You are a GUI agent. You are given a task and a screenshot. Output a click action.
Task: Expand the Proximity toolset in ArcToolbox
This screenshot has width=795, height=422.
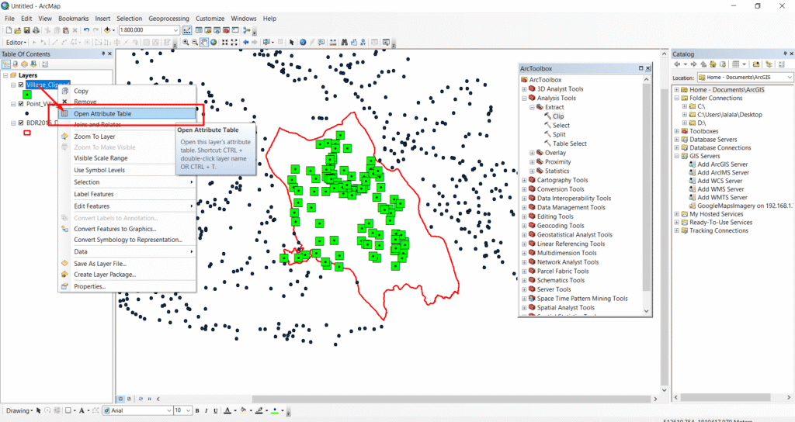coord(532,161)
